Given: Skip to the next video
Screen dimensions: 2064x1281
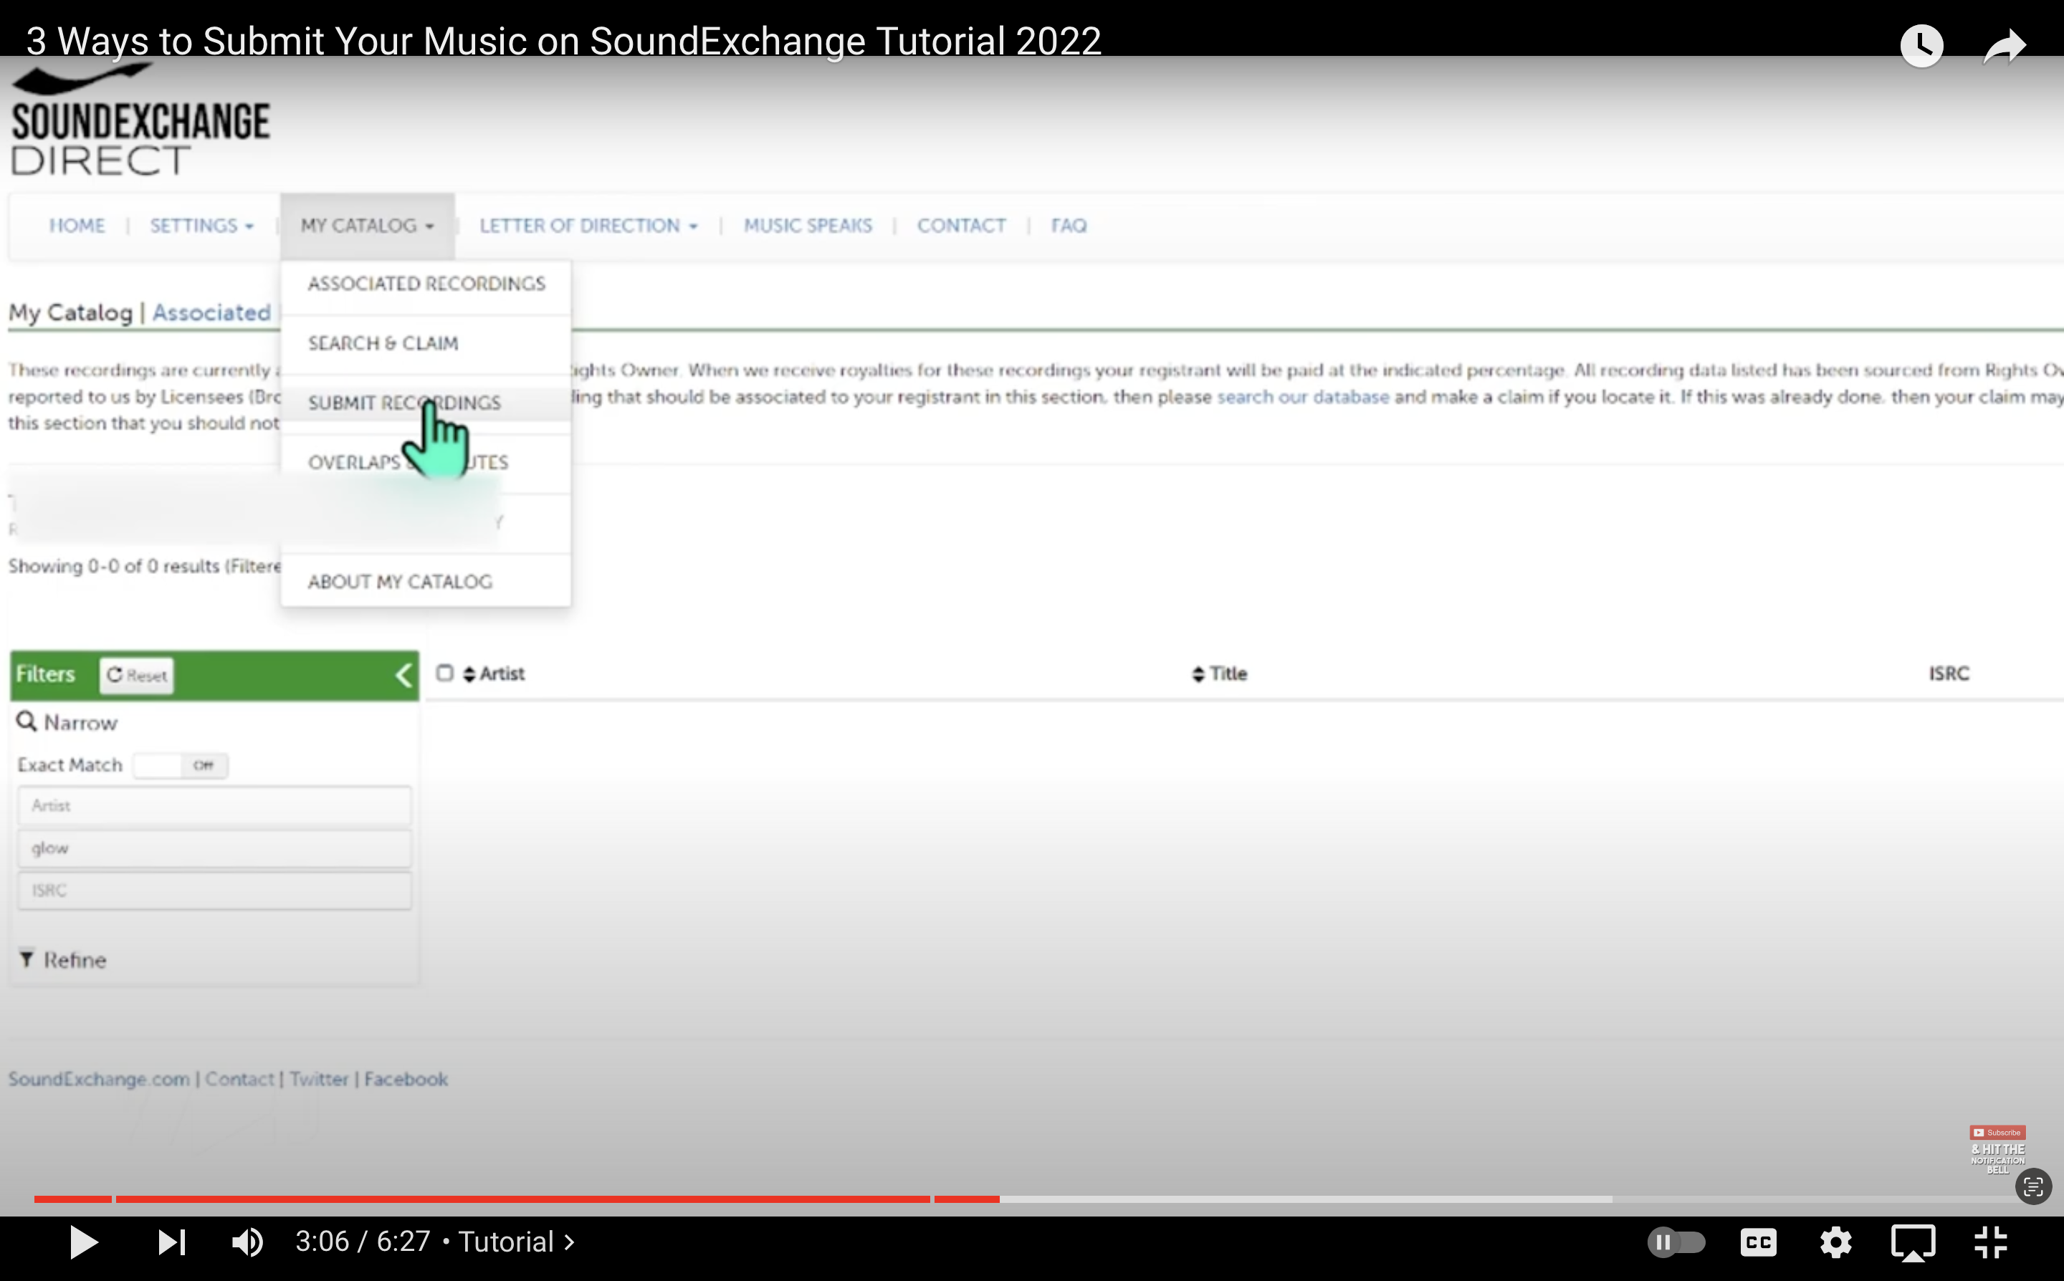Looking at the screenshot, I should coord(172,1242).
